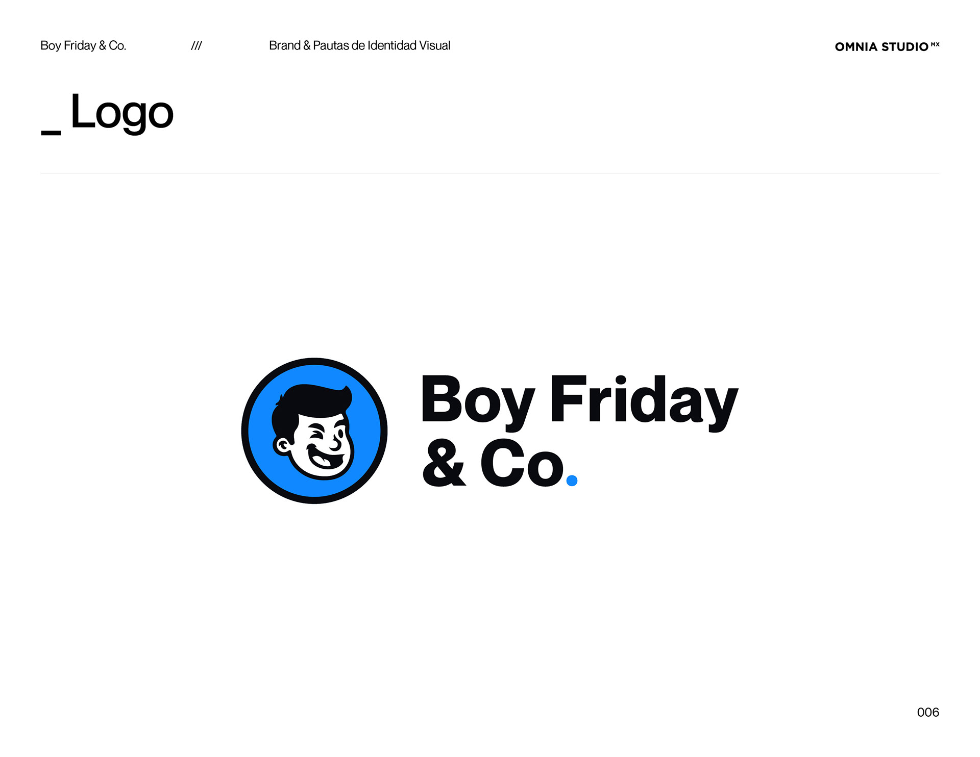Click the boy's smiling mouth in logo
Screen dimensions: 980x757
click(326, 457)
